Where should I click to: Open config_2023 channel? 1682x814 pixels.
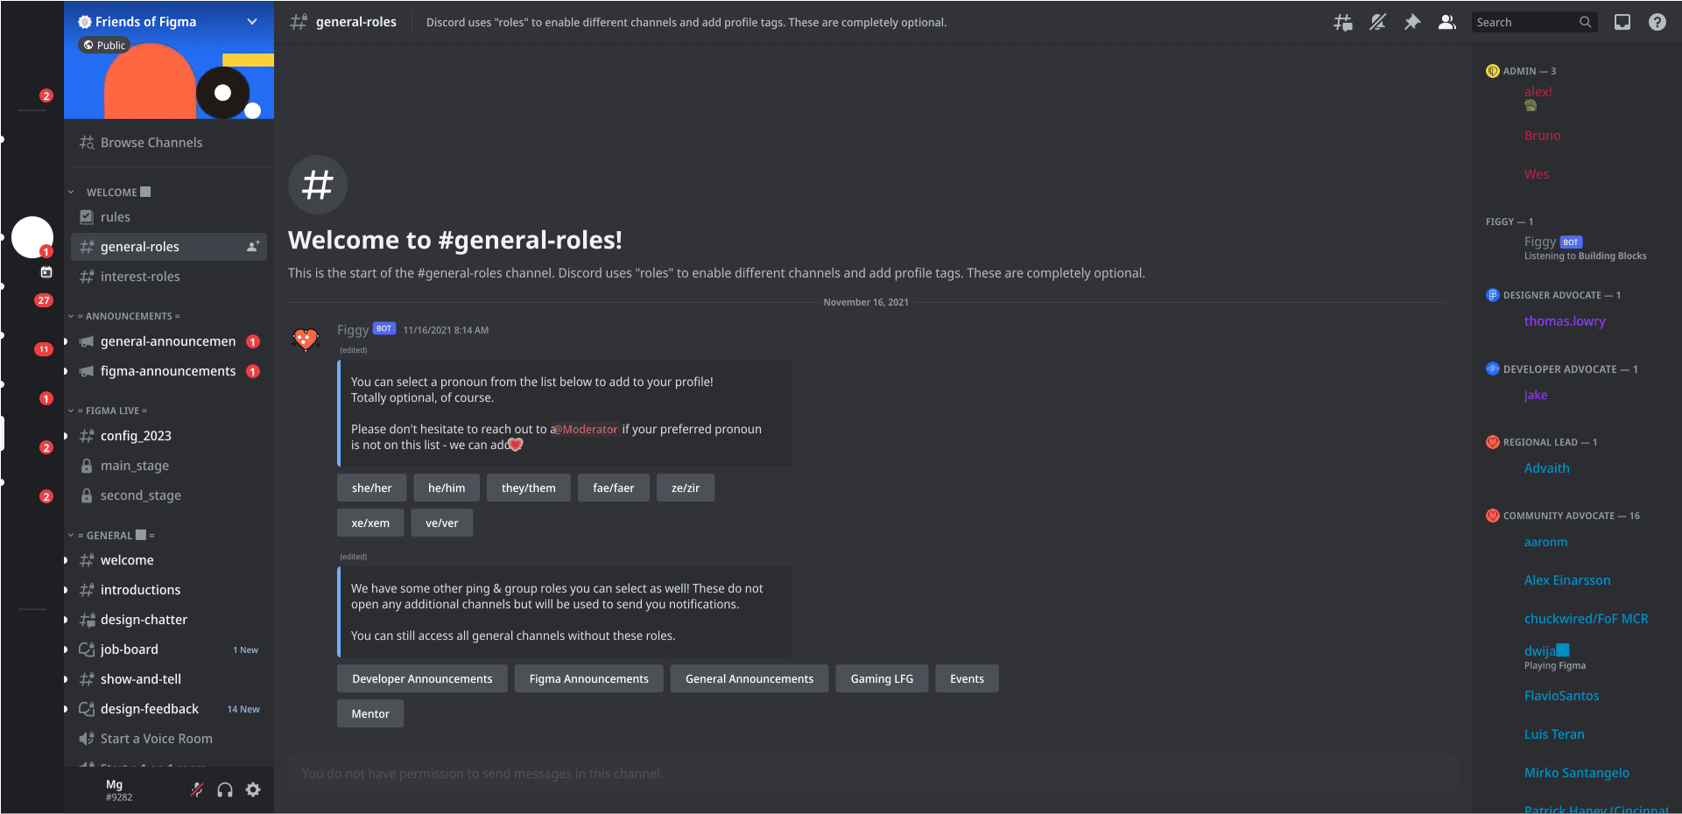pos(169,436)
